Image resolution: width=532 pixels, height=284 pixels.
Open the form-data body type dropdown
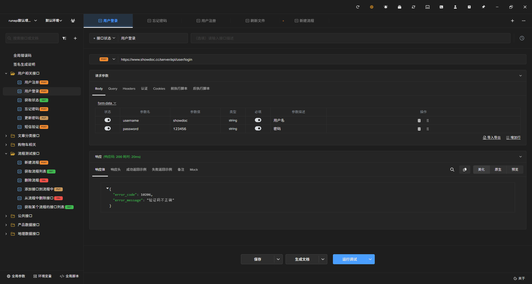point(107,103)
